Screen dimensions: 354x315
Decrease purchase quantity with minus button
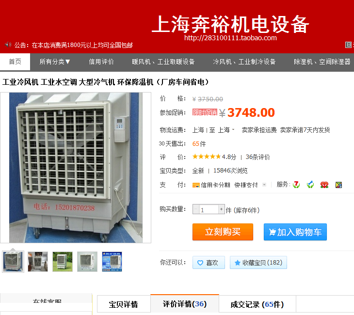pos(196,209)
